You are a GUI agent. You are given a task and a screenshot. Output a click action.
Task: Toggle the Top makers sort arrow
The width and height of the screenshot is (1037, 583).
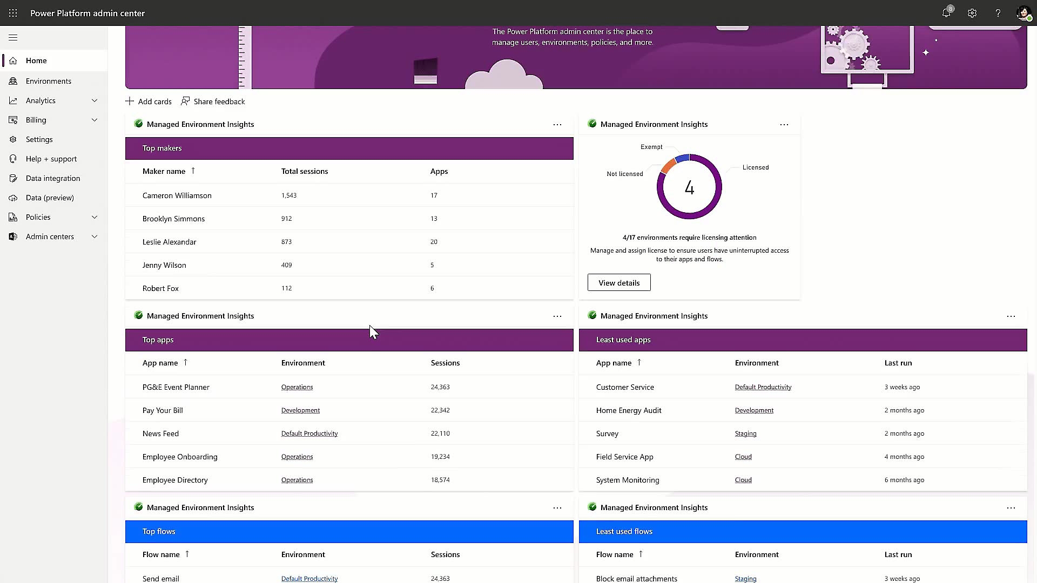tap(194, 171)
